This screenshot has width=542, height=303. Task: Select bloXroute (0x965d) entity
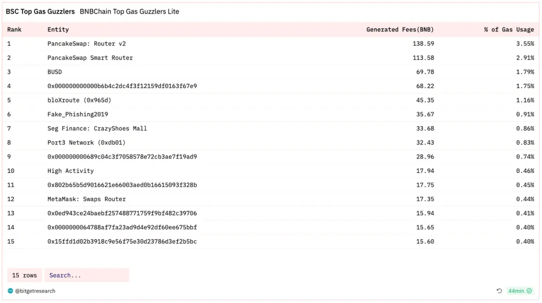click(x=80, y=100)
